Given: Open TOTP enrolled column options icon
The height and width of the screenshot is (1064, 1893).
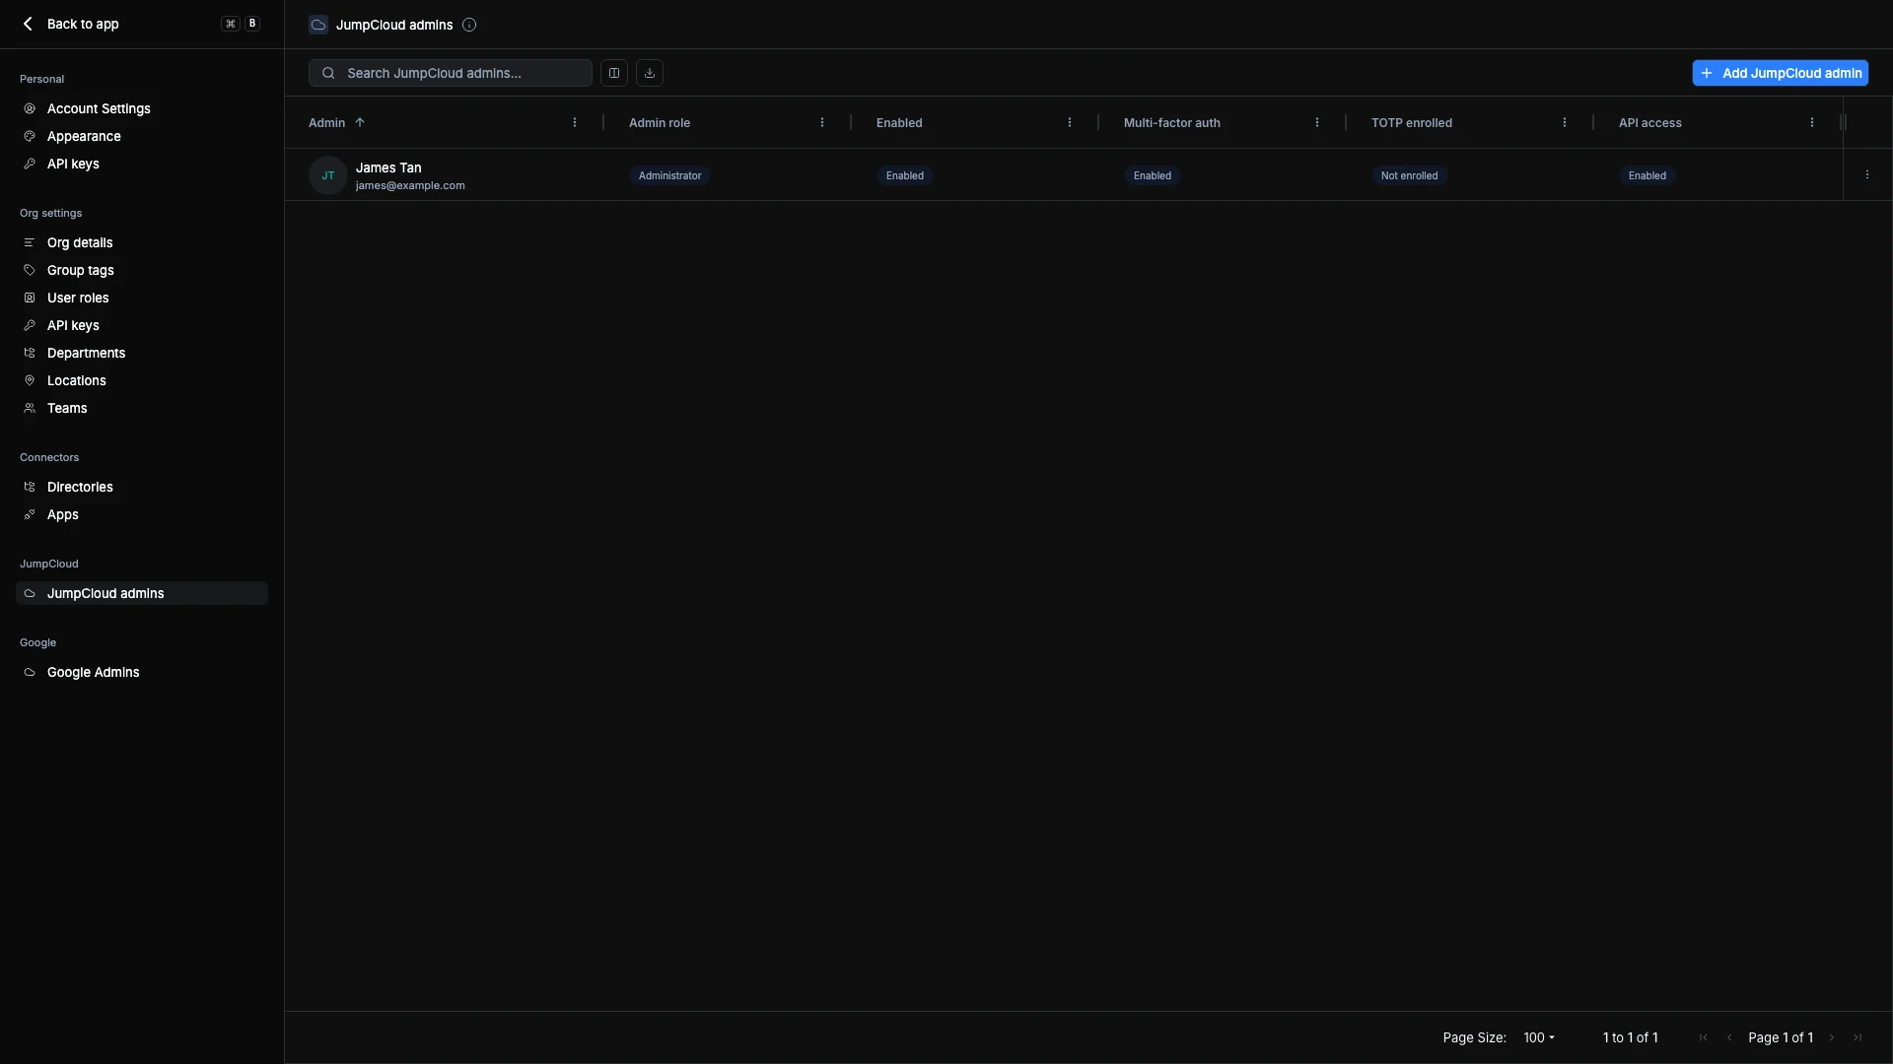Looking at the screenshot, I should 1565,123.
